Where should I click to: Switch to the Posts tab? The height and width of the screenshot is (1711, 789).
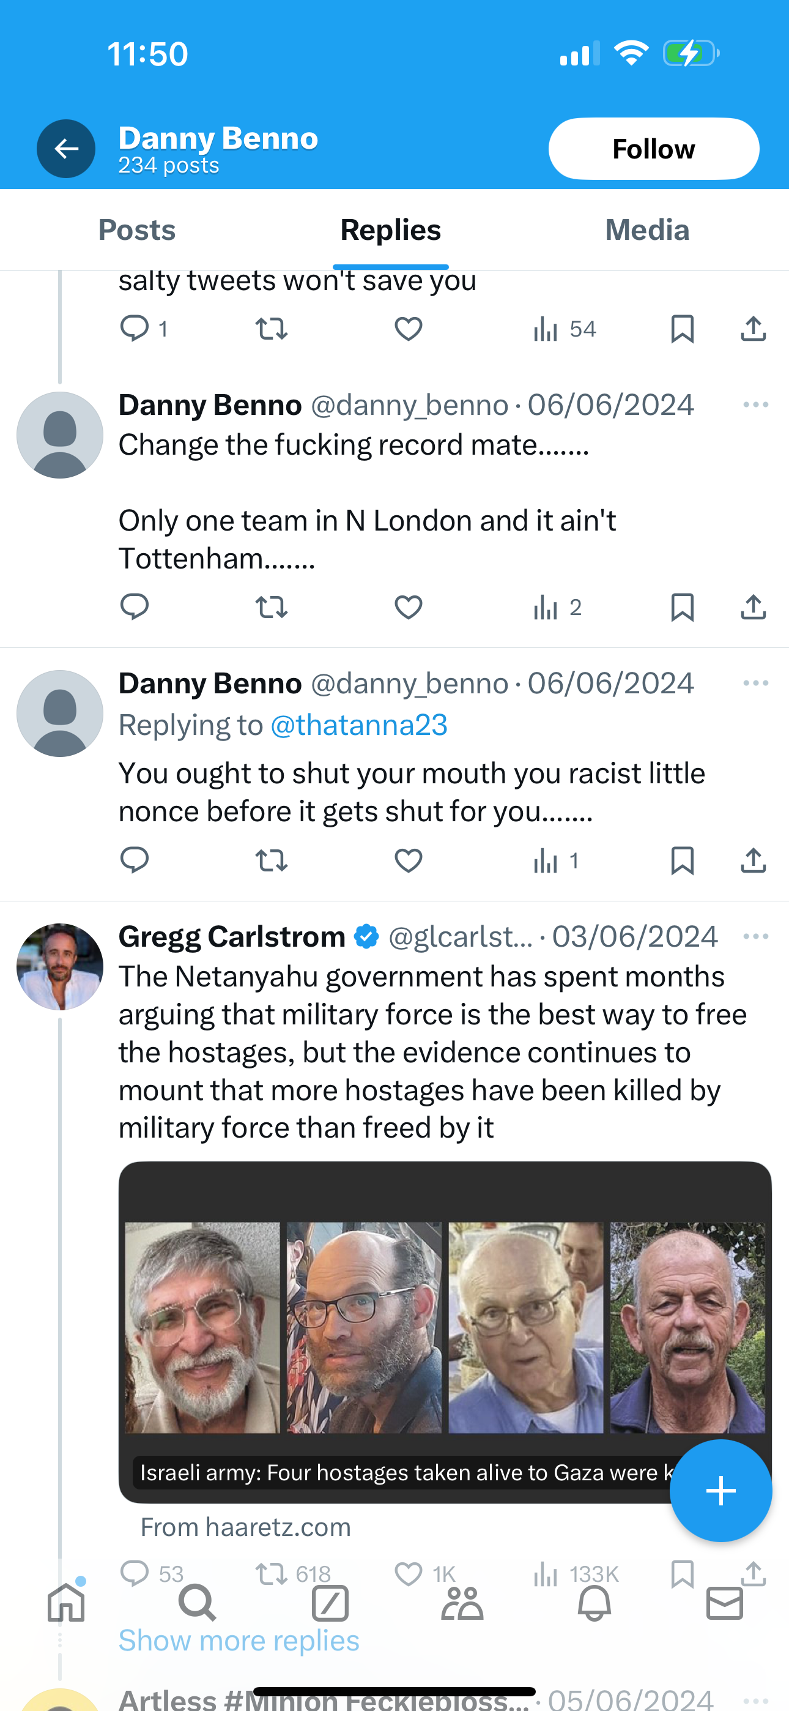click(x=137, y=230)
